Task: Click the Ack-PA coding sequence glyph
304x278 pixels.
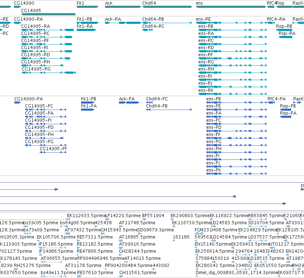Action: (x=129, y=103)
